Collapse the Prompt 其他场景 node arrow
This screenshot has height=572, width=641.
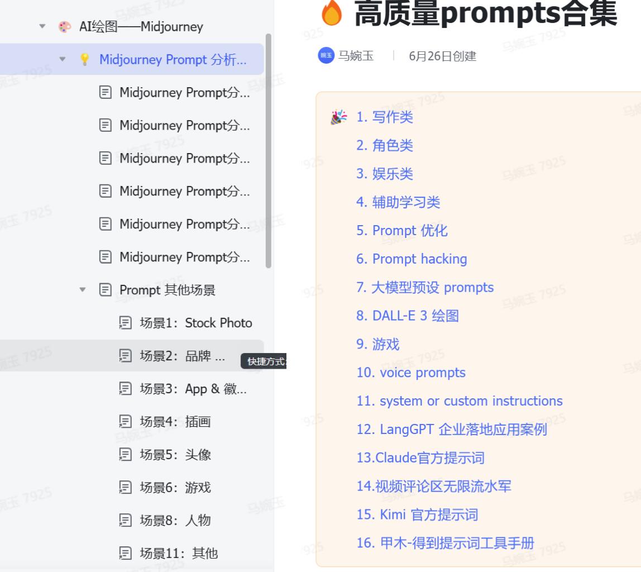pyautogui.click(x=83, y=290)
